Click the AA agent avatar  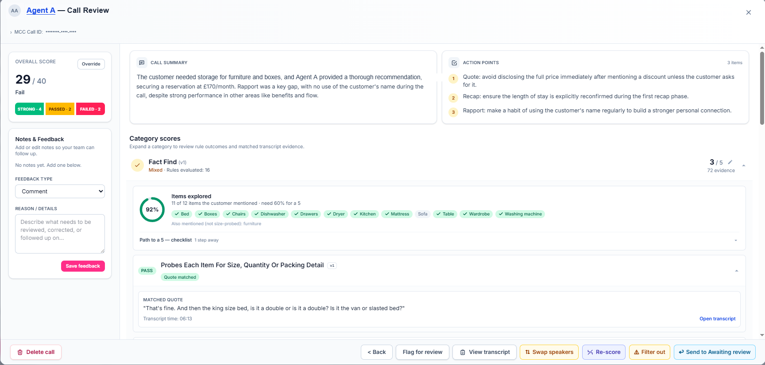tap(15, 11)
